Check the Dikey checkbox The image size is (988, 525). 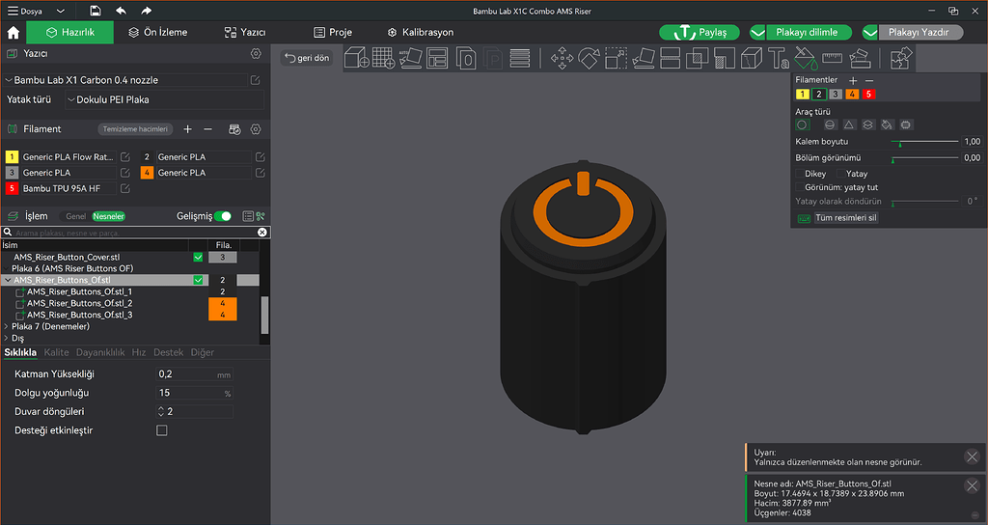(x=800, y=174)
